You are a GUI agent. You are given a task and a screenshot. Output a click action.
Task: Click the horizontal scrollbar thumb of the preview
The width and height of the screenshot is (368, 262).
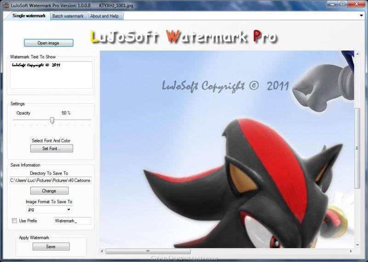click(148, 251)
